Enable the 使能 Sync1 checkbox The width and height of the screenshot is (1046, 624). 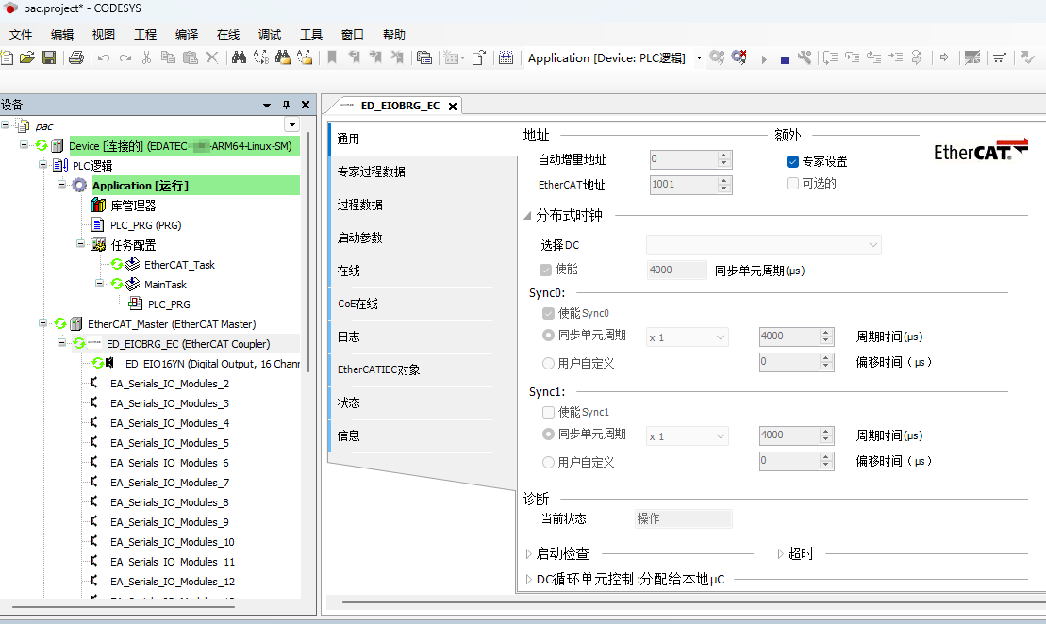pyautogui.click(x=549, y=412)
